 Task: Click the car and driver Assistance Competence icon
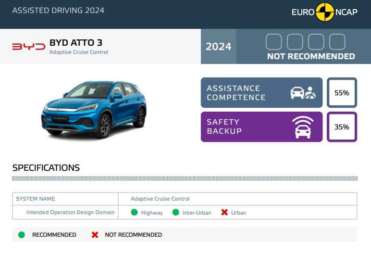pyautogui.click(x=303, y=93)
